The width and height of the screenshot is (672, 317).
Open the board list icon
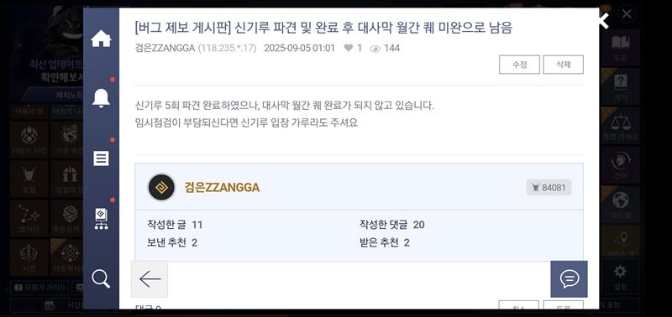(x=101, y=158)
